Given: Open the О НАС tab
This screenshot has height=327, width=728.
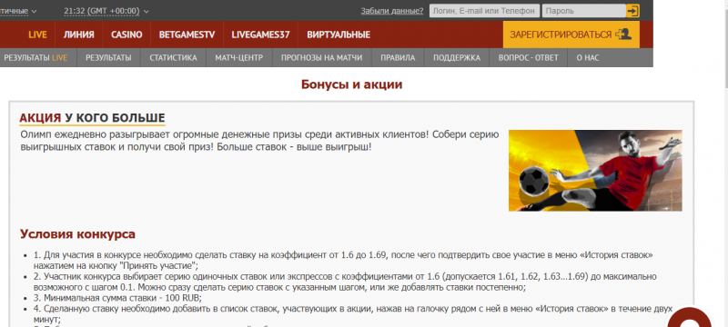Looking at the screenshot, I should coord(588,58).
